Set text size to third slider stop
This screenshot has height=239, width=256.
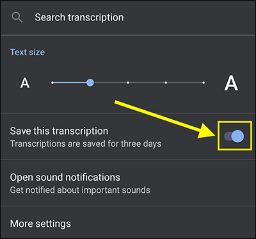[x=128, y=83]
